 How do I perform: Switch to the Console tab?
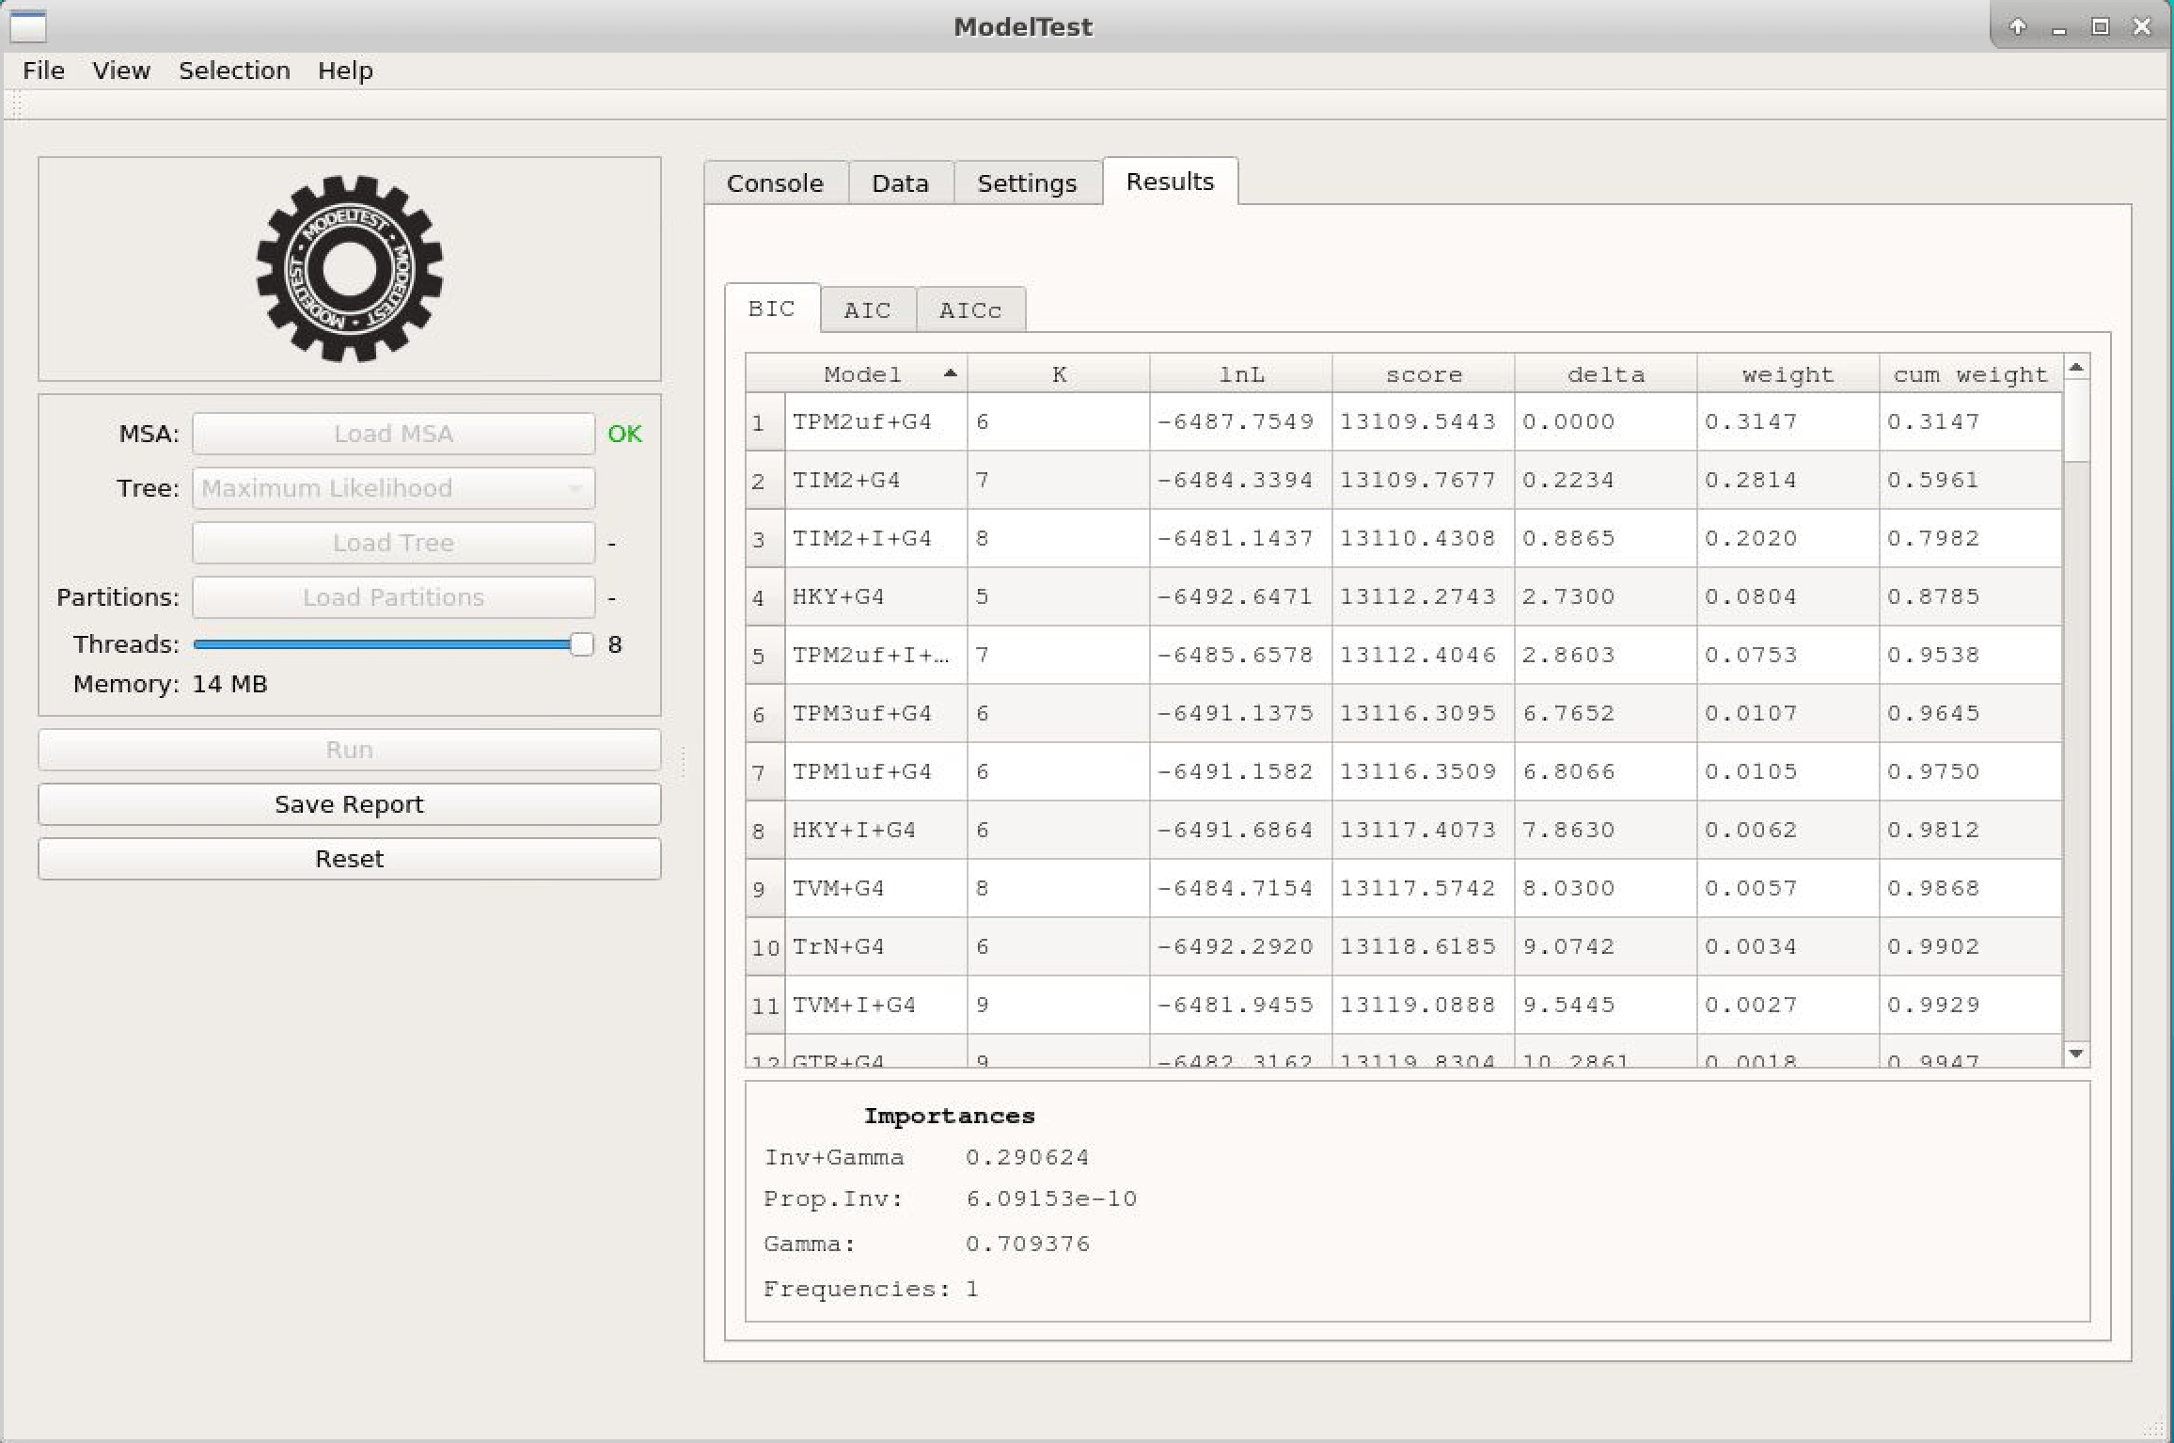pyautogui.click(x=775, y=182)
